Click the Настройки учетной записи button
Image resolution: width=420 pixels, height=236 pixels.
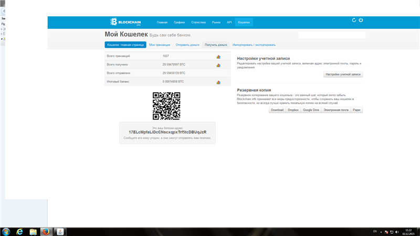343,74
